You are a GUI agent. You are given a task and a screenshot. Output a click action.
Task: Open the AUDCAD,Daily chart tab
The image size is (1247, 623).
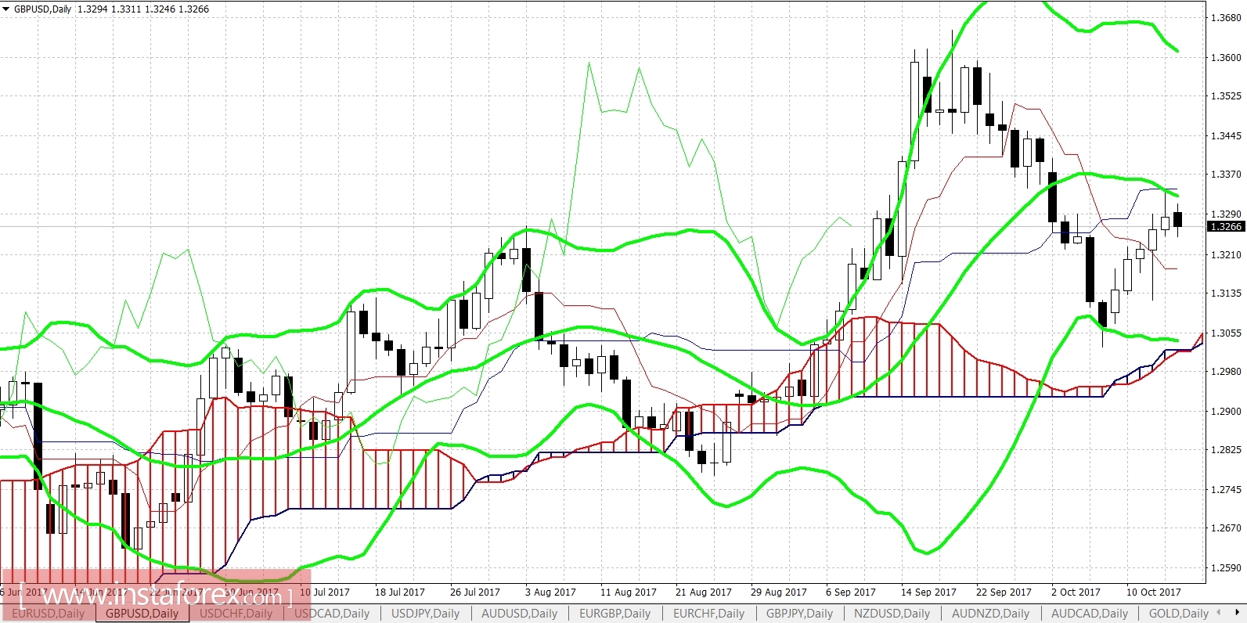click(x=1089, y=614)
